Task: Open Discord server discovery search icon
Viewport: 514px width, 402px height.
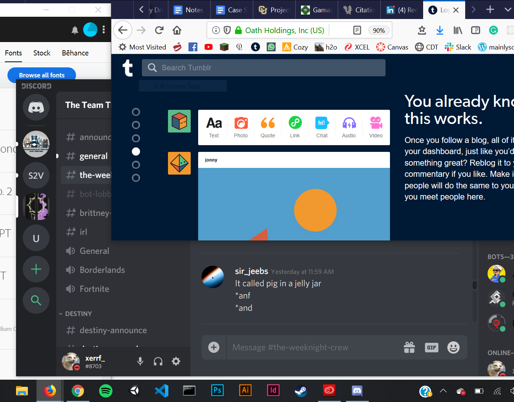Action: click(36, 300)
